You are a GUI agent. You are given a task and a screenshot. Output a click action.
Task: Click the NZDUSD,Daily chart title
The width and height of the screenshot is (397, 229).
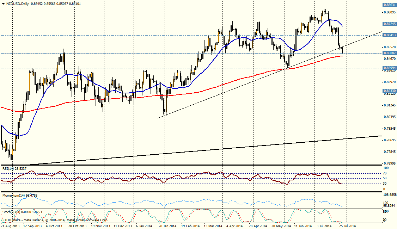(x=17, y=4)
